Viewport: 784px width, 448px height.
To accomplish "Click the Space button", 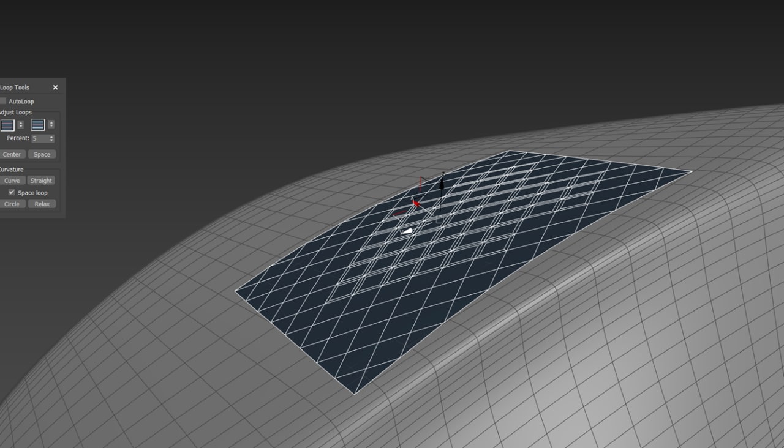I will (42, 154).
